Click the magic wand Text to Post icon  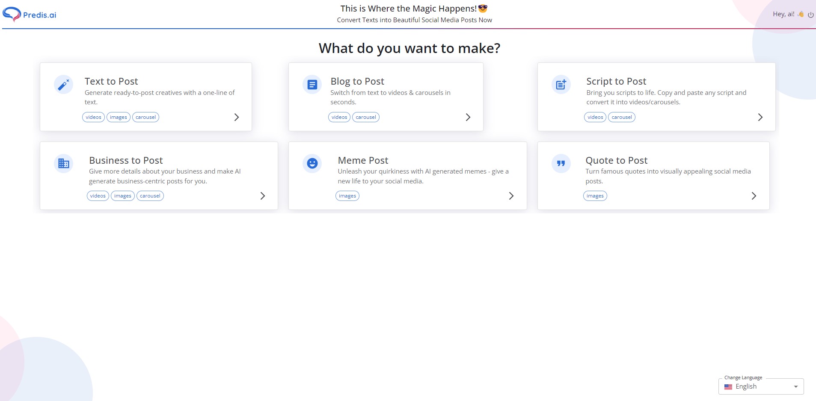click(63, 85)
